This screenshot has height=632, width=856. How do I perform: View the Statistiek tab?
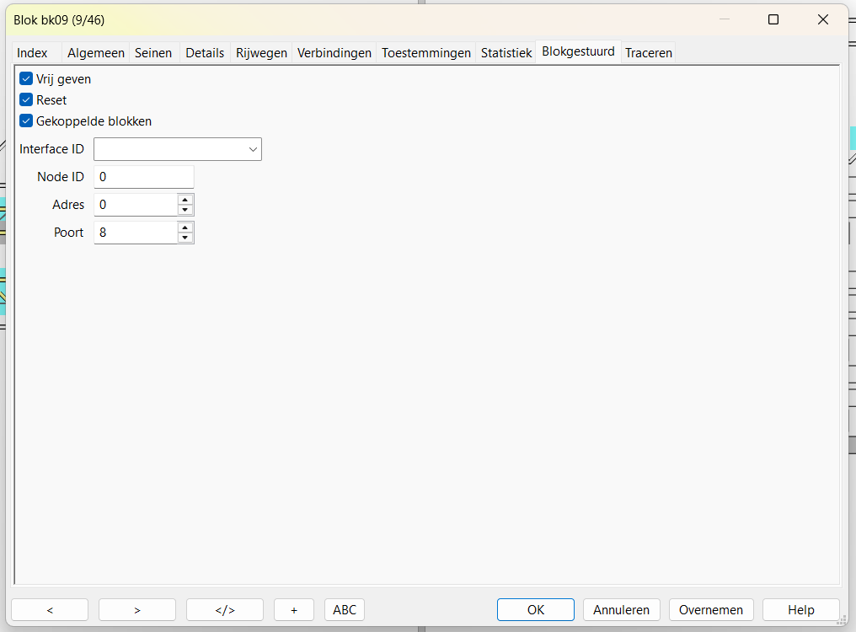[x=506, y=53]
